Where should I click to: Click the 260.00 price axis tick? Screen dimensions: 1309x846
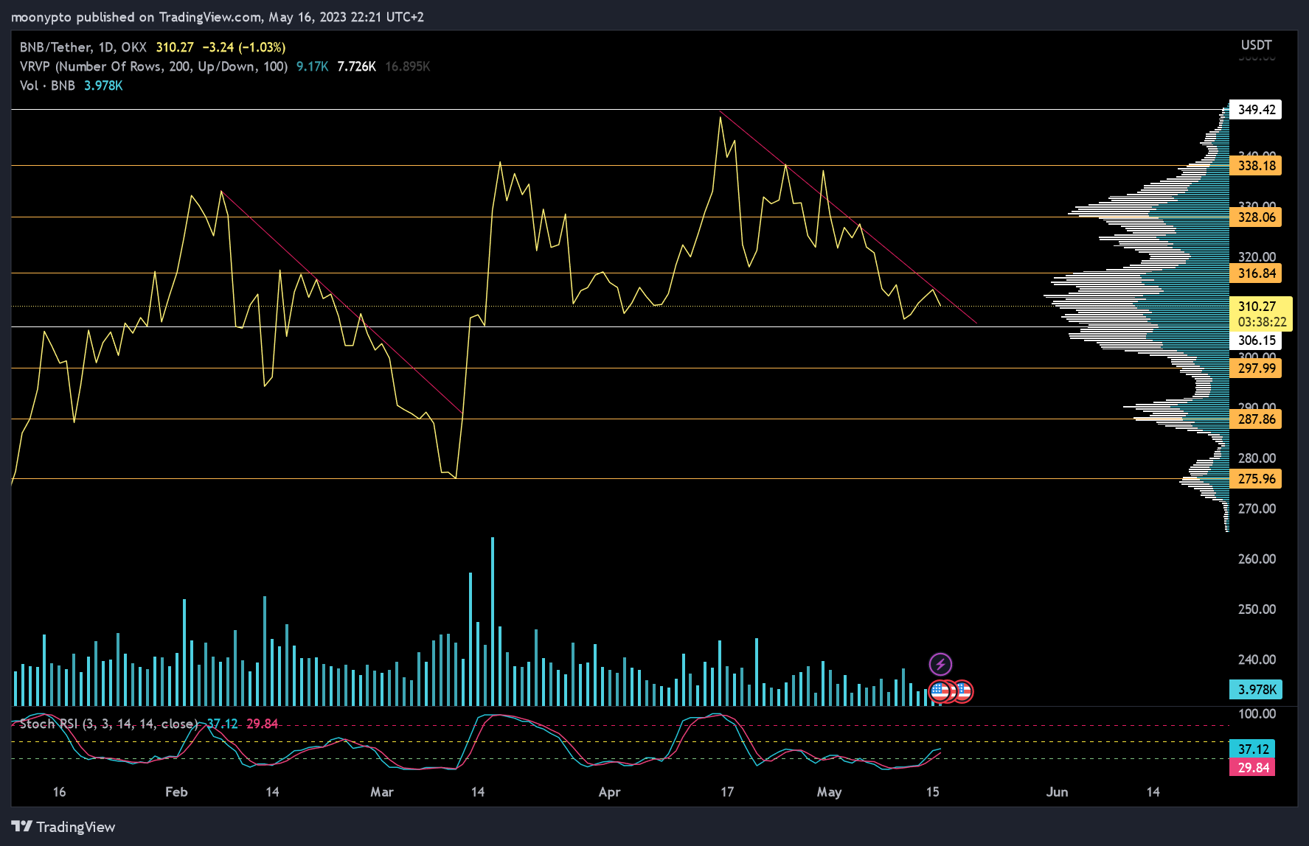tap(1257, 559)
